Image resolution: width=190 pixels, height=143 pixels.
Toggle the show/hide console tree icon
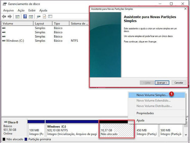pos(18,17)
